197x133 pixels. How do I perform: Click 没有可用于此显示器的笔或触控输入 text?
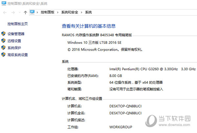(x=136, y=89)
